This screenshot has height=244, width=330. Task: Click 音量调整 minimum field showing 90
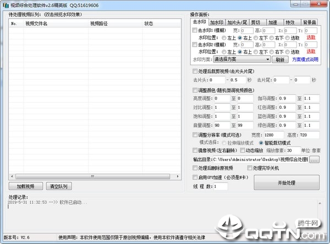(222, 125)
